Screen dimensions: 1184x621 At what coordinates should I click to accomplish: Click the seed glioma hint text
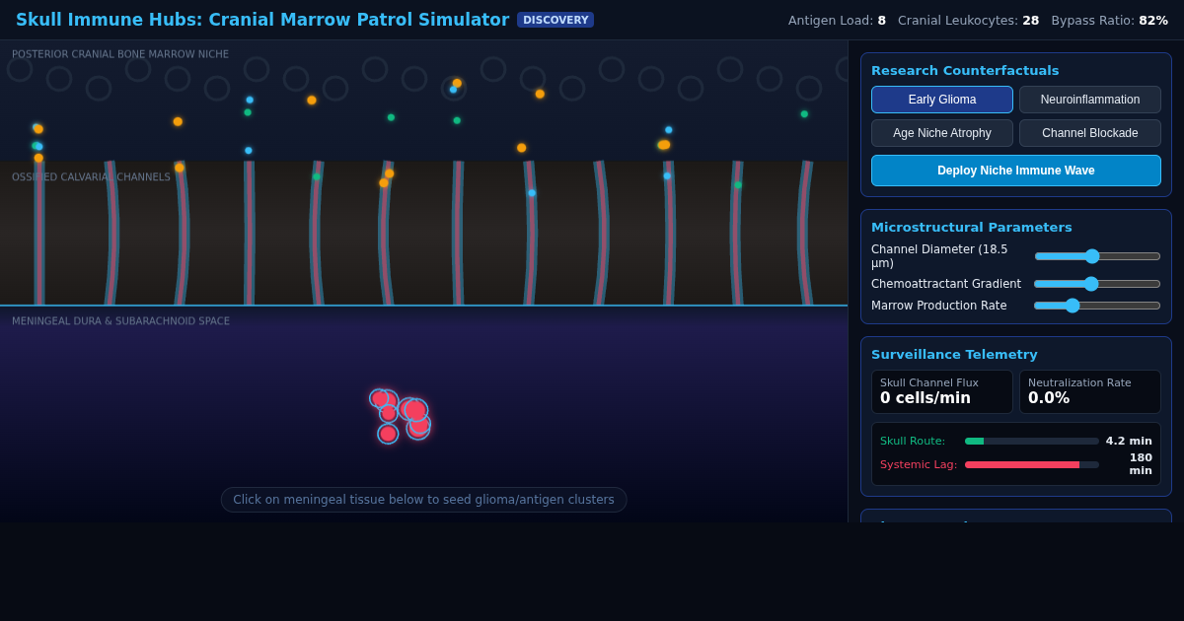click(x=423, y=500)
